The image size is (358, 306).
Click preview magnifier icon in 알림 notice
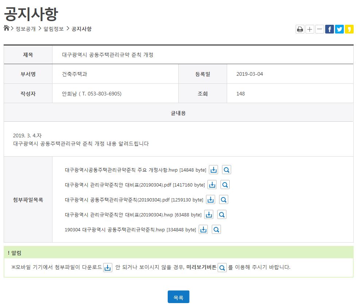(222, 267)
